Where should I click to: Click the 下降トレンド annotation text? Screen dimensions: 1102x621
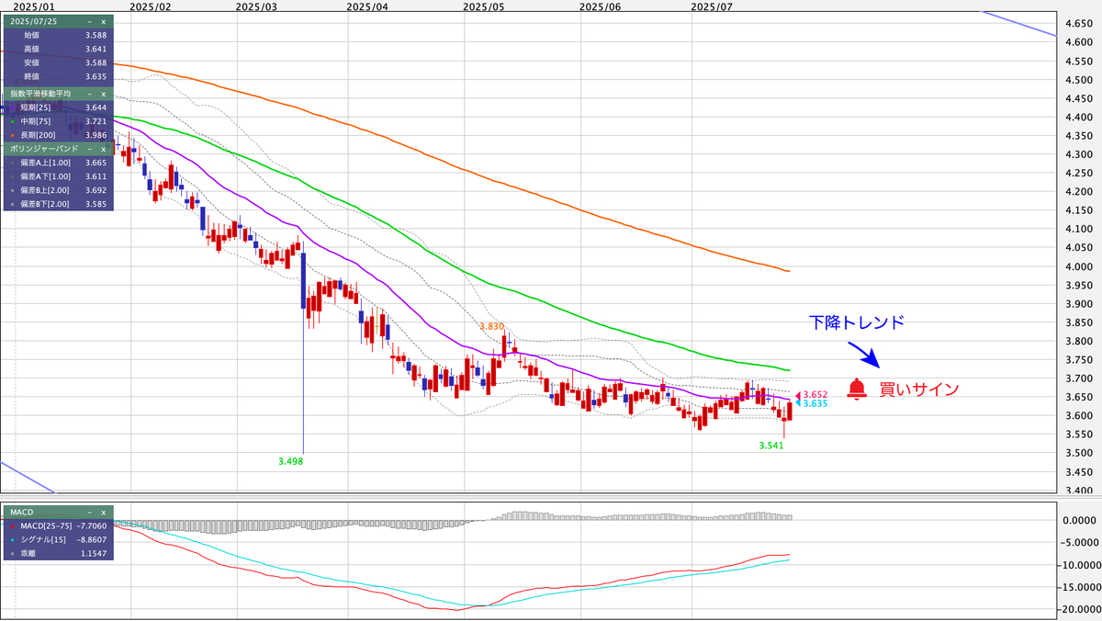[x=857, y=322]
